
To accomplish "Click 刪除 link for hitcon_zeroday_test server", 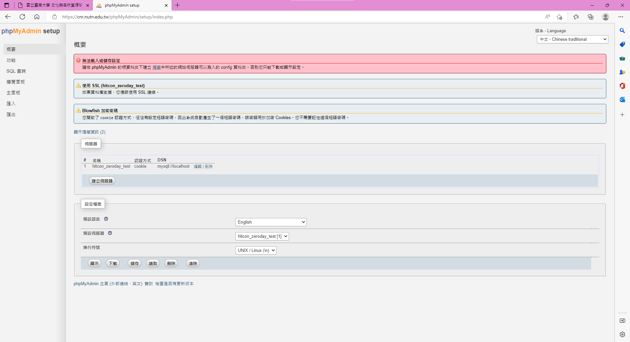I will click(209, 166).
